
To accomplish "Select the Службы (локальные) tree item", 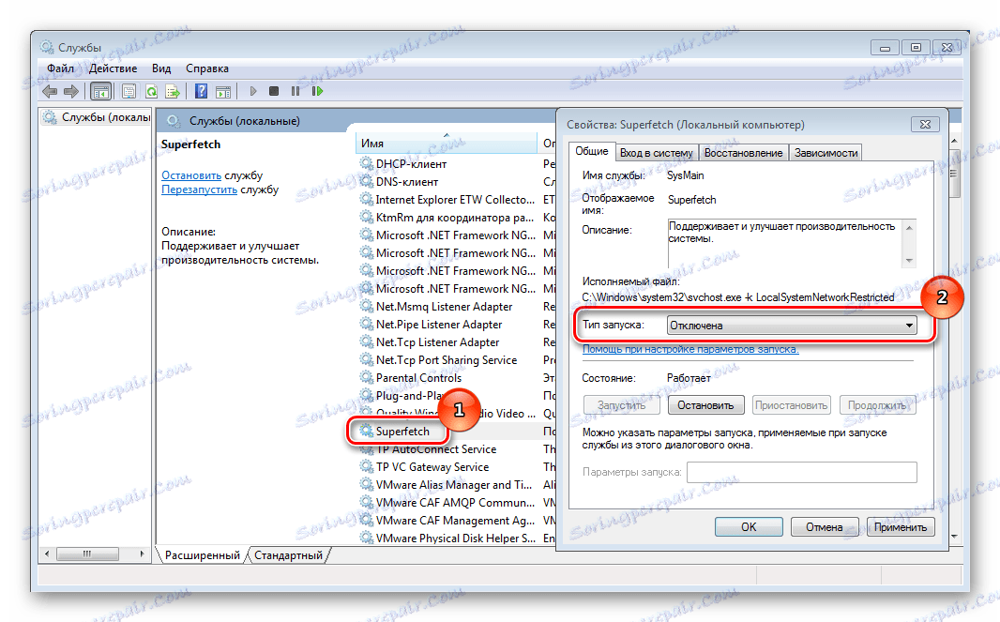I will tap(98, 117).
